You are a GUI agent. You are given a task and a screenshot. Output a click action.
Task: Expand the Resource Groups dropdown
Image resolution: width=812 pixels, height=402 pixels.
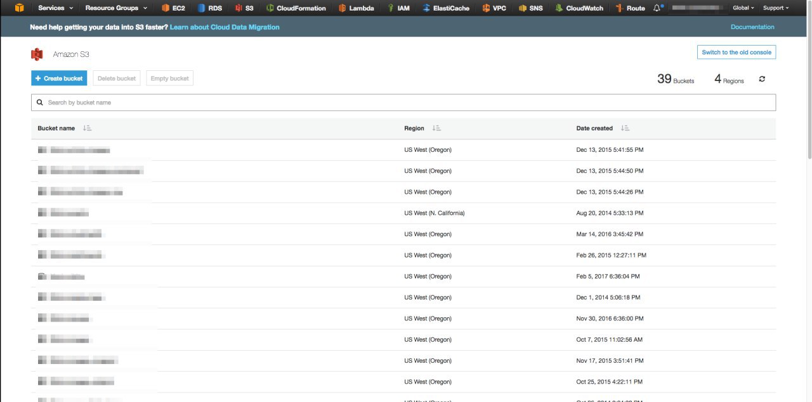(117, 8)
